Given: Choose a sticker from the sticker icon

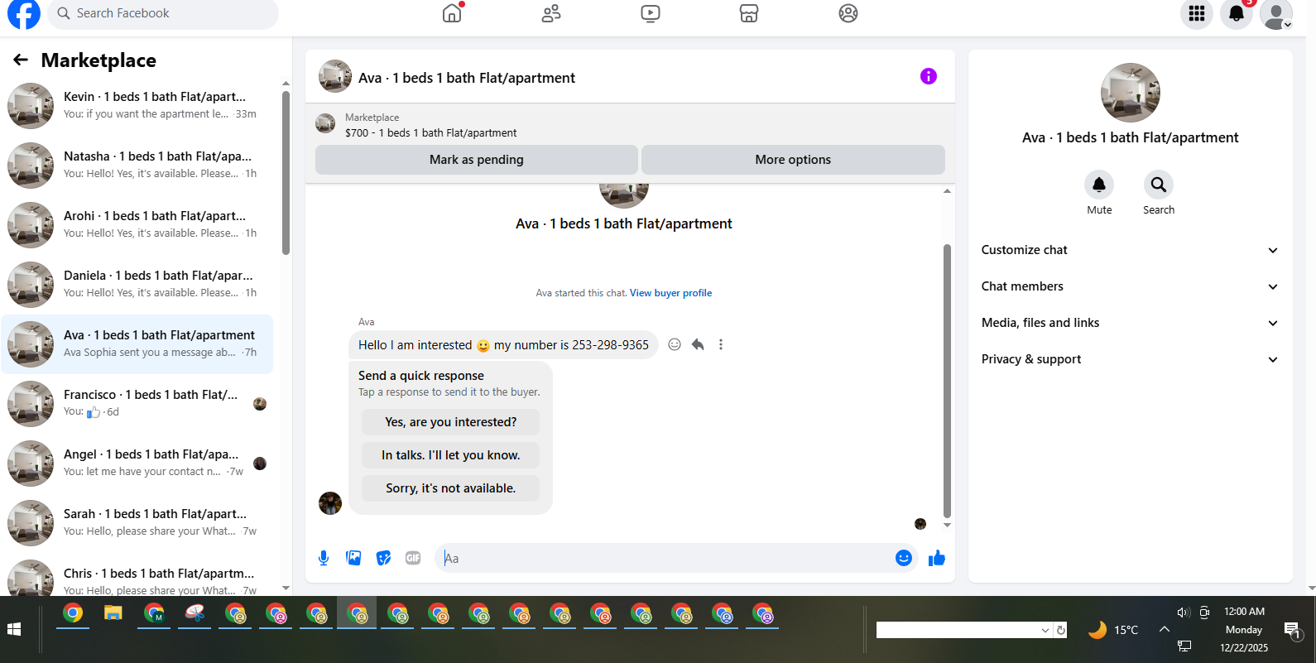Looking at the screenshot, I should click(383, 558).
